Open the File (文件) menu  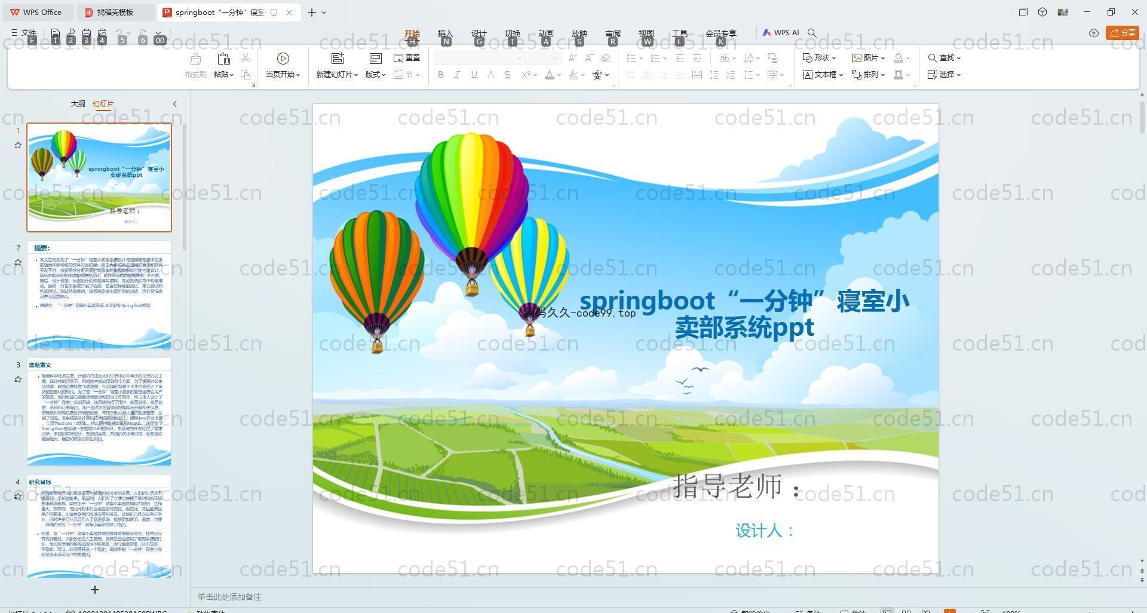[x=23, y=33]
